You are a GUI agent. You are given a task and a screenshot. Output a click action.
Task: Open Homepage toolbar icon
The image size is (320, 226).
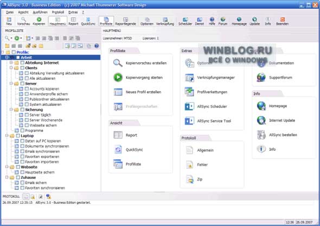click(239, 21)
